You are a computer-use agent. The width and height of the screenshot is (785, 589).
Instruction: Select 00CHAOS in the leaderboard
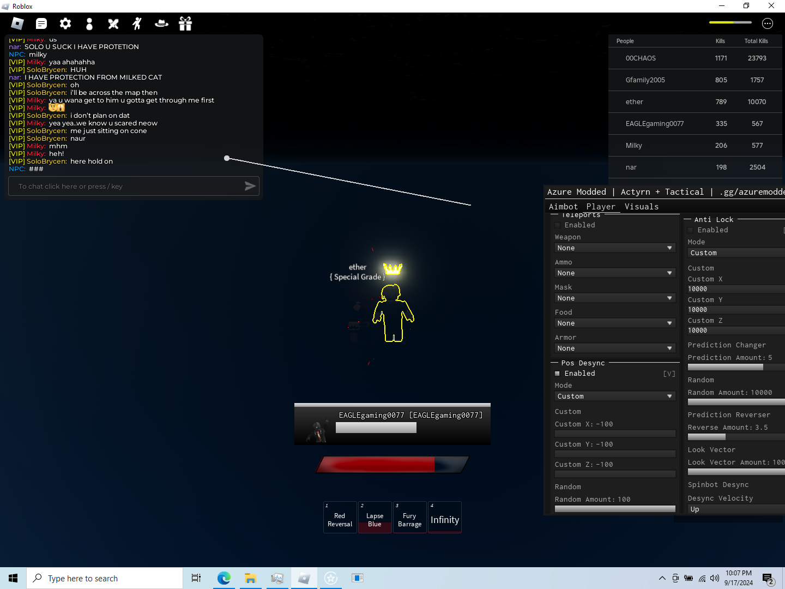coord(696,58)
